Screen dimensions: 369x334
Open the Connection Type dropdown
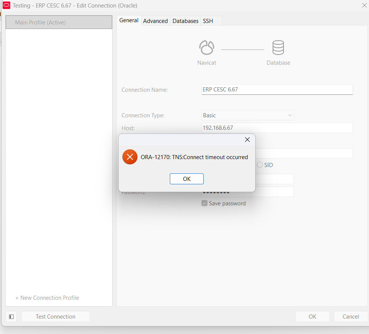[248, 115]
